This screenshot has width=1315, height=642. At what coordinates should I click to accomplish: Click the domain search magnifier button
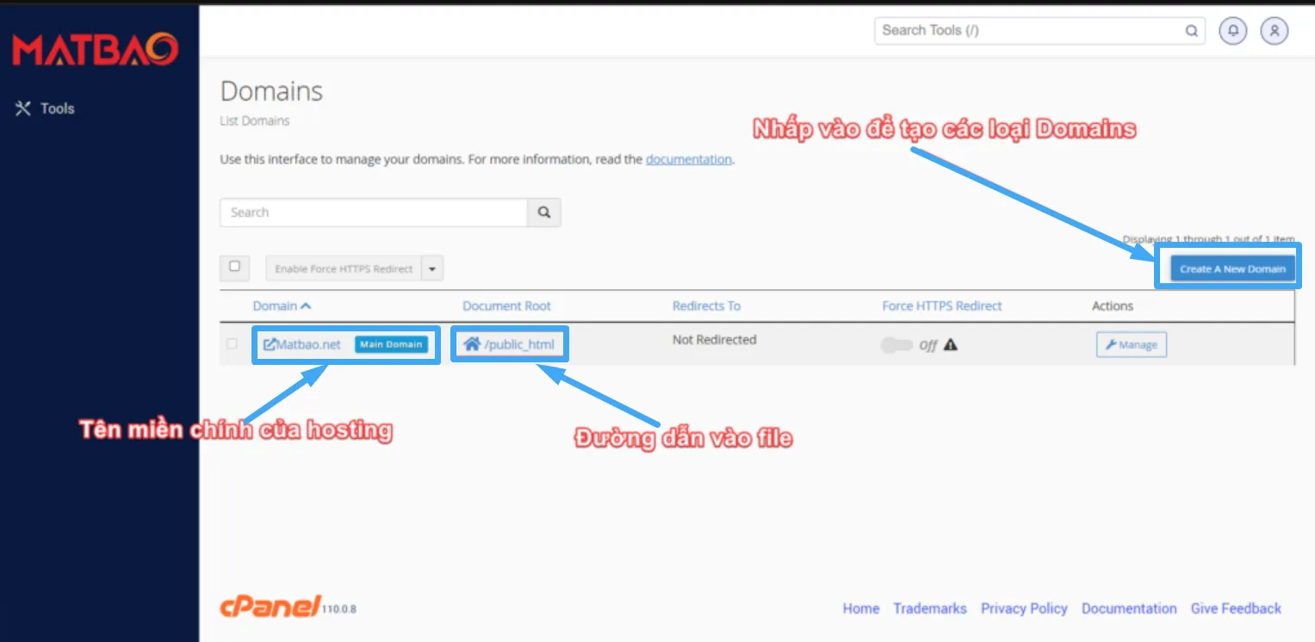pos(544,213)
